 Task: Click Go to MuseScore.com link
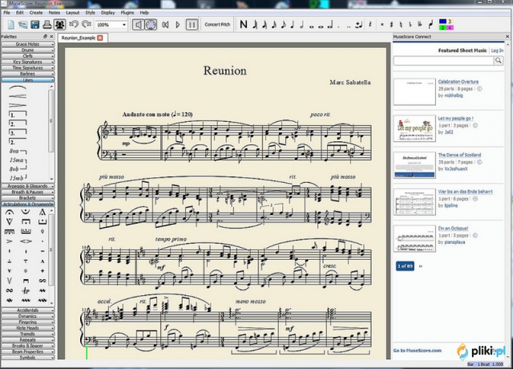click(417, 350)
